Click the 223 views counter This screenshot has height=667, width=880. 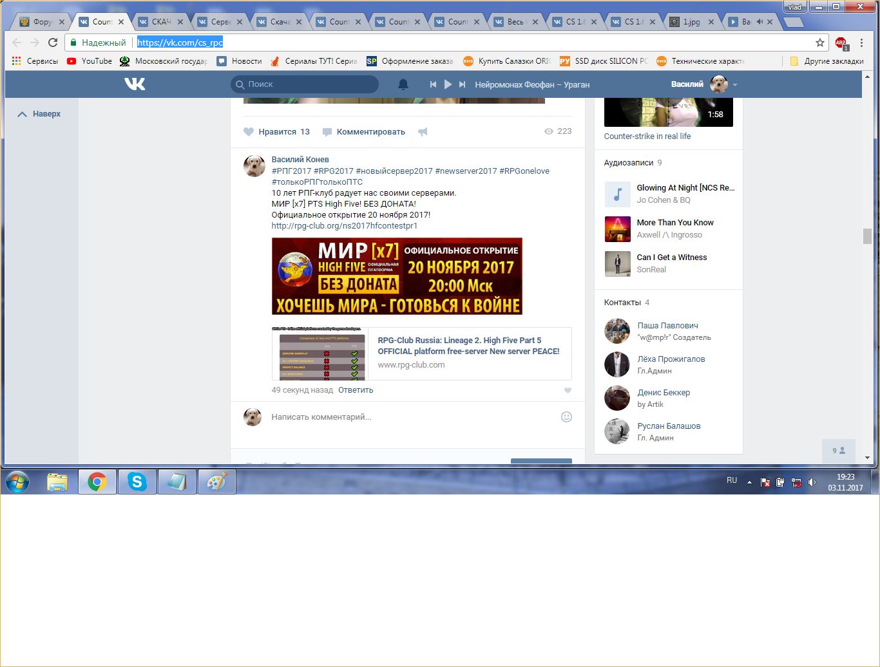click(x=559, y=131)
